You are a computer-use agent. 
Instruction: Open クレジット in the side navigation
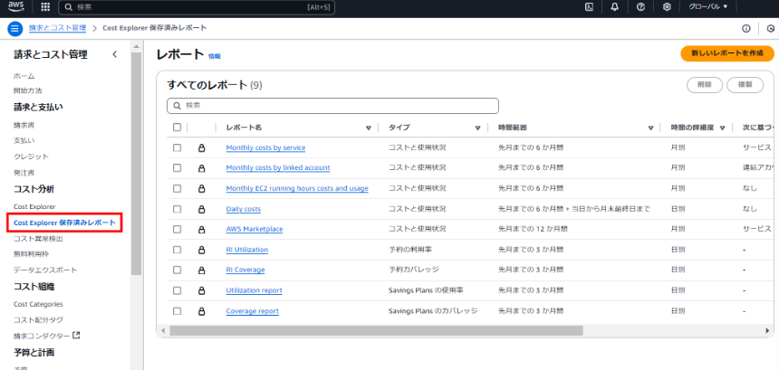[31, 157]
